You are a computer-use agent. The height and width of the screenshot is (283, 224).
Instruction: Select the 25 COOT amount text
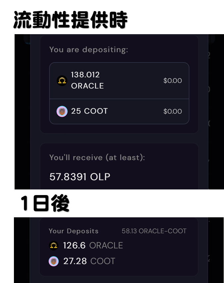(89, 111)
